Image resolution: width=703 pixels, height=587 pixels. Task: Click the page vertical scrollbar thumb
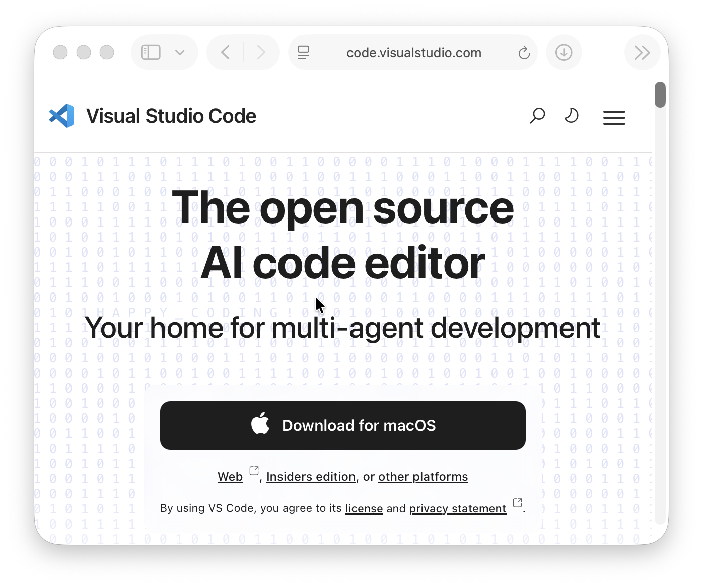tap(660, 95)
